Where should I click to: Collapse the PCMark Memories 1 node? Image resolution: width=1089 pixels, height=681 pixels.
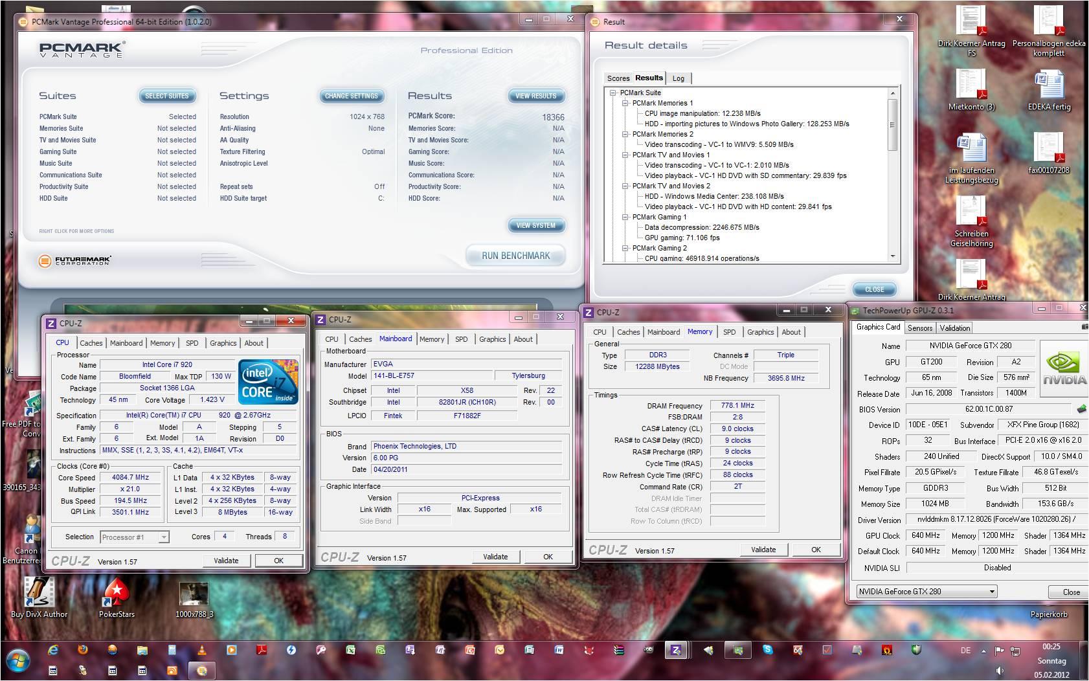pos(625,103)
